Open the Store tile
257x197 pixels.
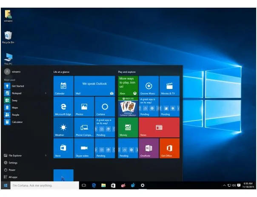pos(63,148)
